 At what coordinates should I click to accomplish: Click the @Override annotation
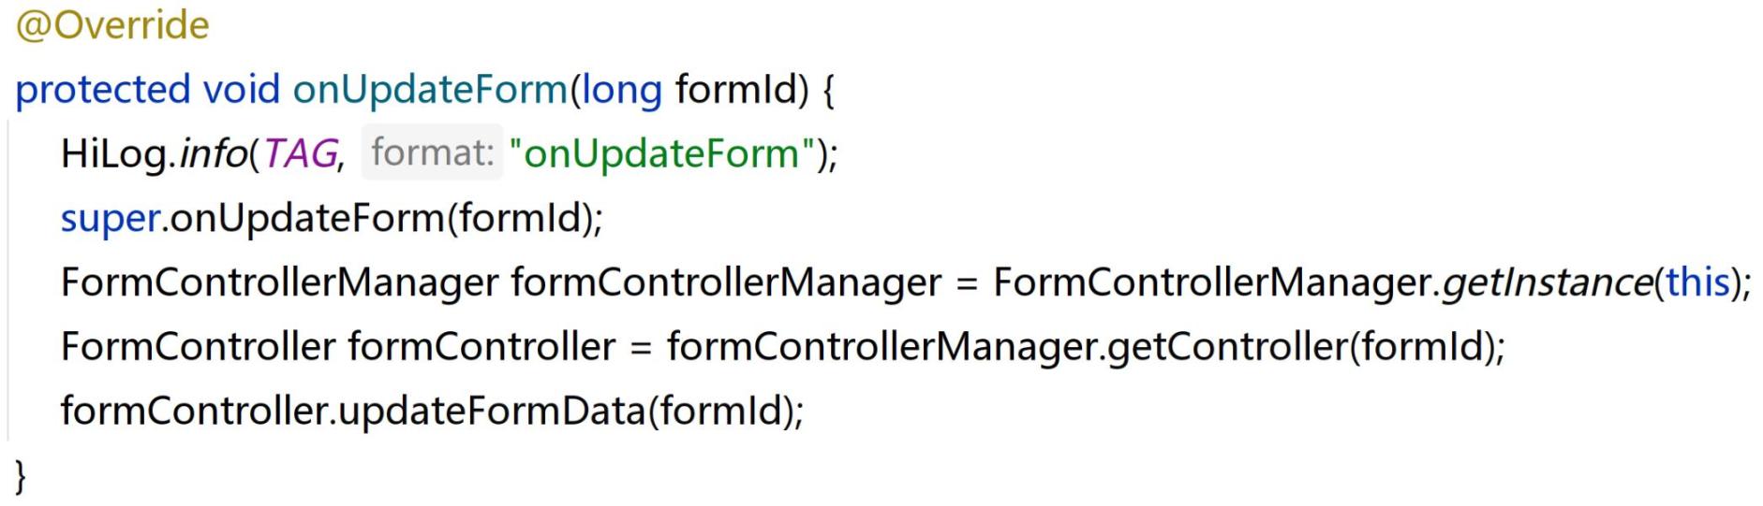[x=112, y=25]
